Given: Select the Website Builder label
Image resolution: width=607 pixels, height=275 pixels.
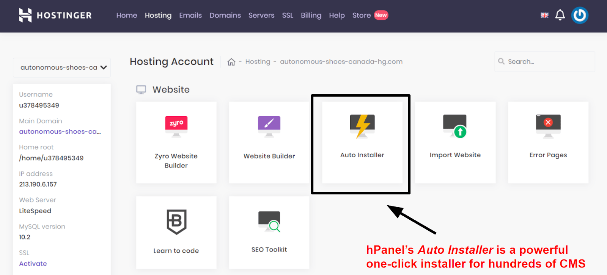Looking at the screenshot, I should click(x=269, y=156).
